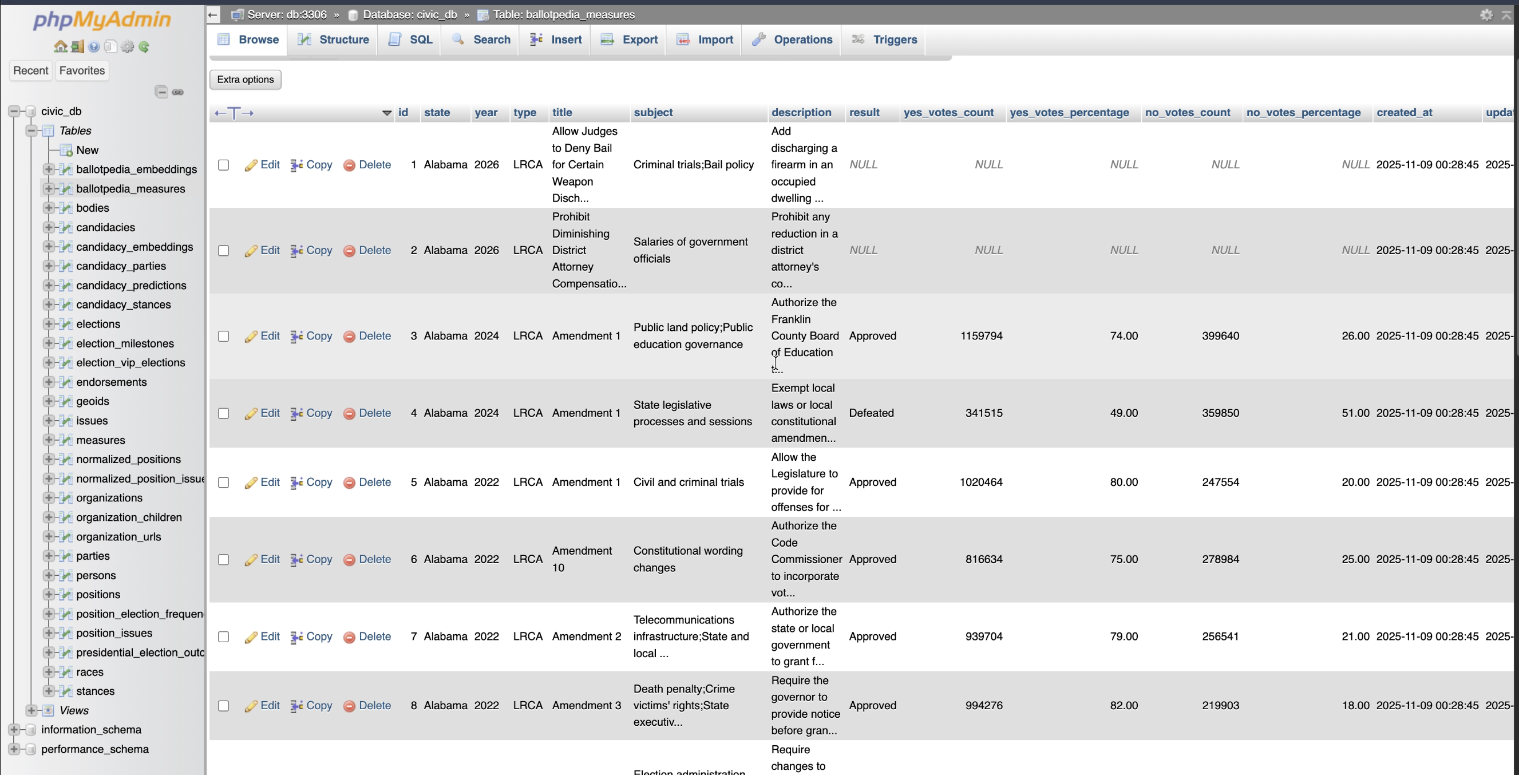
Task: Tick the checkbox for row id 7
Action: point(223,637)
